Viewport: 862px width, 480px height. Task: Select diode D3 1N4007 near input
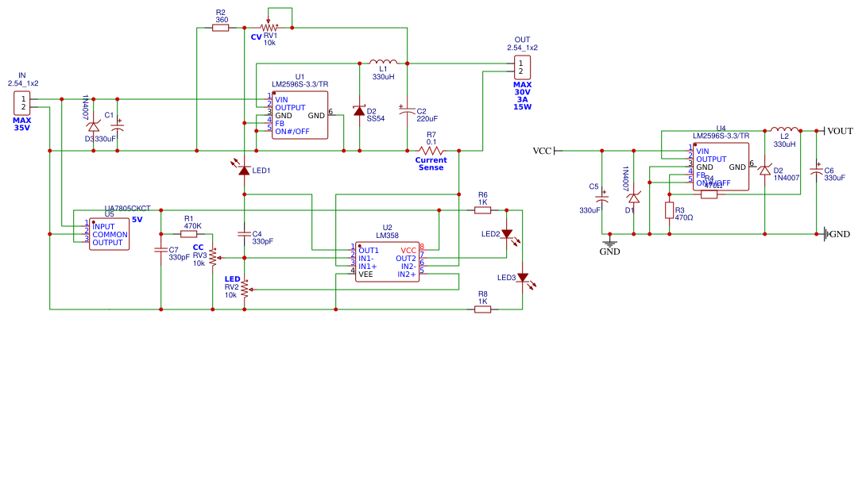[x=94, y=126]
